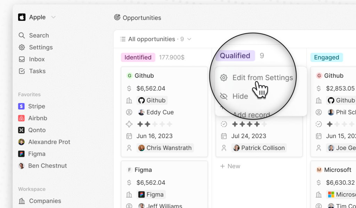Expand the Apple workspace switcher chevron
This screenshot has width=356, height=208.
[x=53, y=17]
